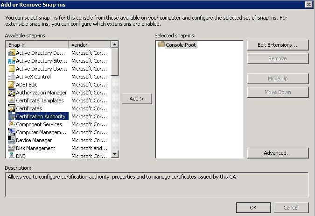Select the DNS snap-in name
The image size is (315, 216).
(x=21, y=156)
